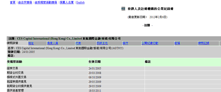Open the 公開紀律行動 tab
The image size is (221, 92).
pos(150,43)
